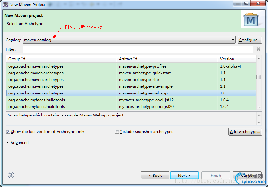Select the myfaces-archetype-codi-jsf12 row
Viewport: 268px width, 187px height.
pos(131,100)
